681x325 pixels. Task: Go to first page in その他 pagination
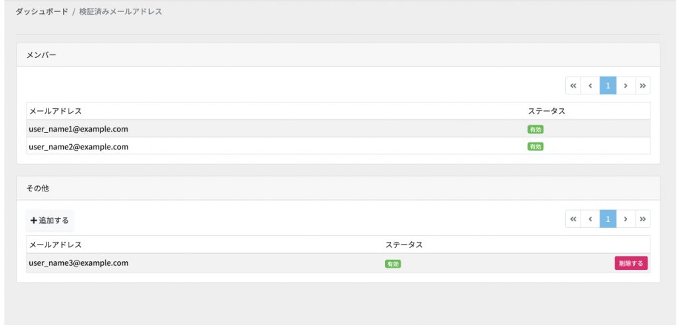(573, 219)
